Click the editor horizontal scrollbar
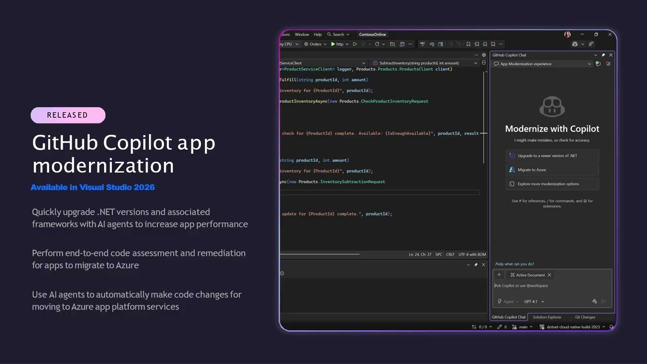This screenshot has width=647, height=364. (319, 254)
